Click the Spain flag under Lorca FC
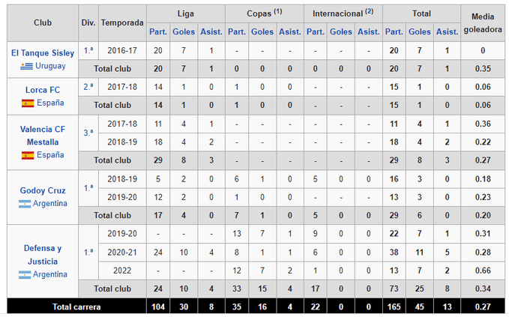The width and height of the screenshot is (509, 317). pos(28,103)
